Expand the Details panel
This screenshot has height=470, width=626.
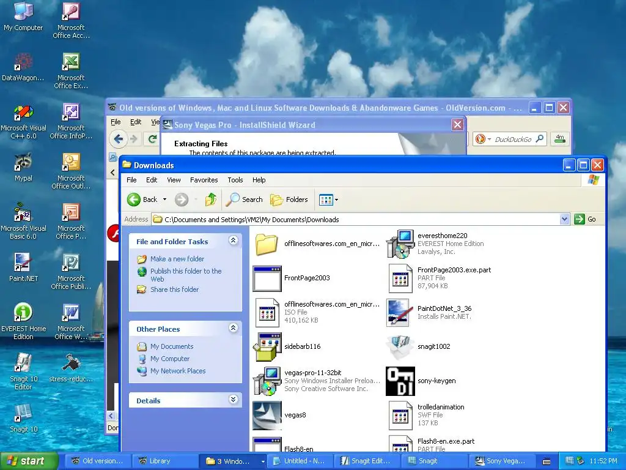click(234, 399)
